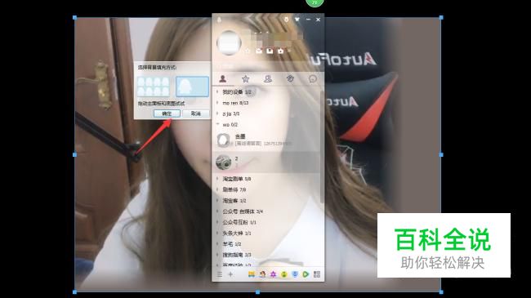Open the green play video icon
The width and height of the screenshot is (531, 298).
click(x=306, y=274)
